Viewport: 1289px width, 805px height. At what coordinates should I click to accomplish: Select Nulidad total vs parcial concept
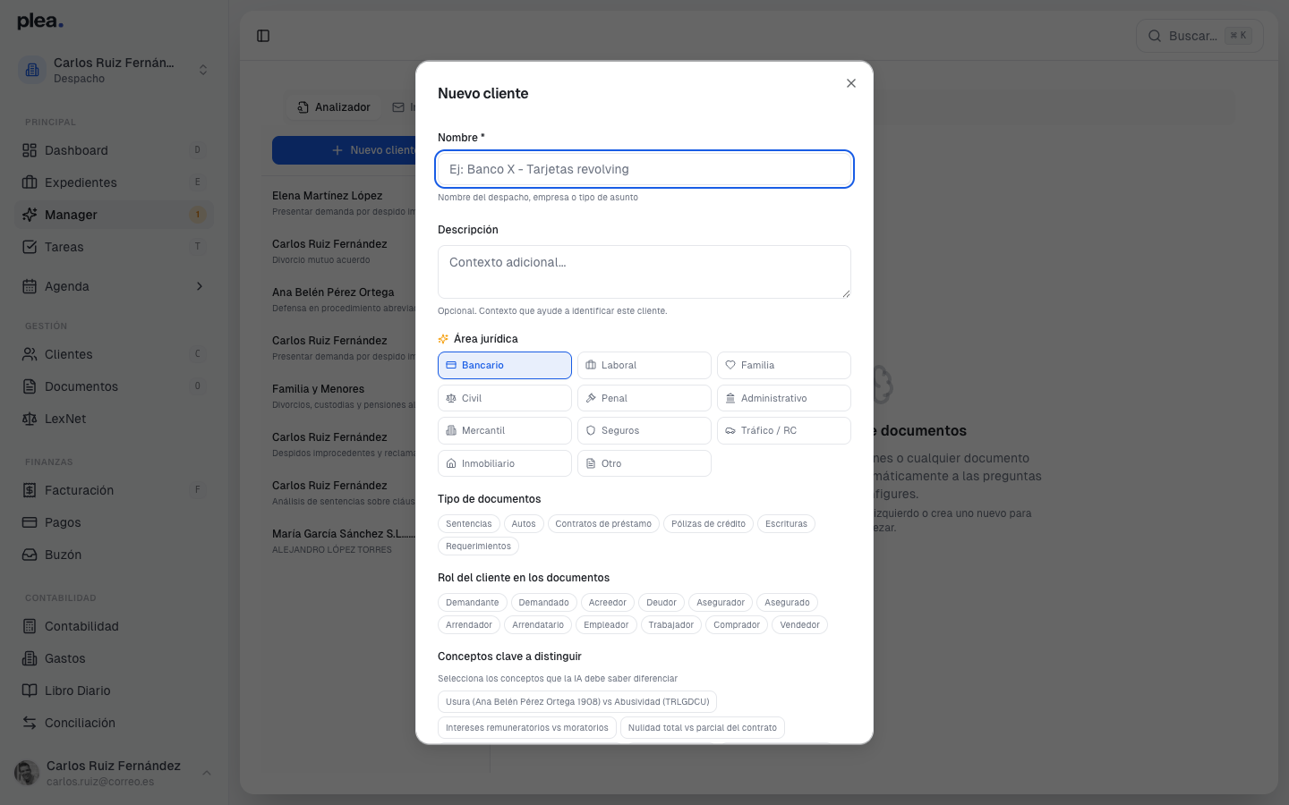tap(703, 728)
